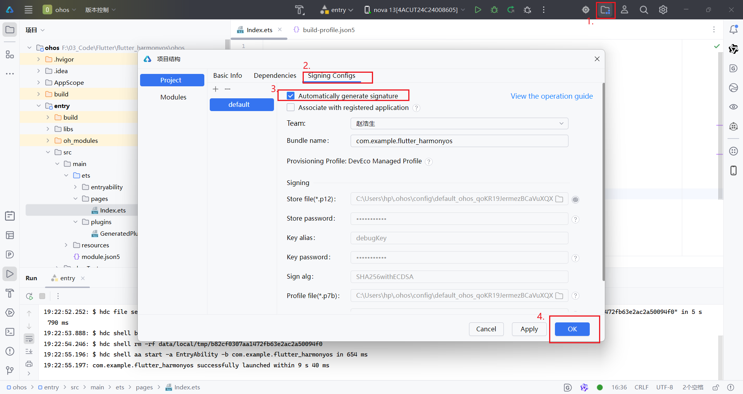Viewport: 743px width, 394px height.
Task: Click the fingerprint icon beside Store file
Action: [x=575, y=199]
